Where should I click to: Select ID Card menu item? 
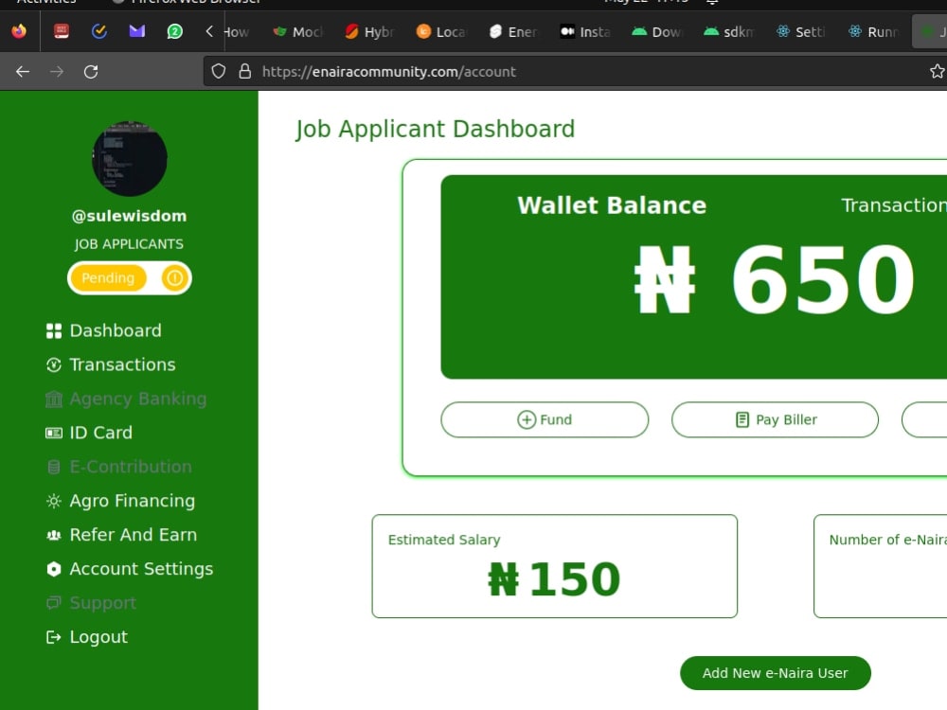(x=89, y=433)
